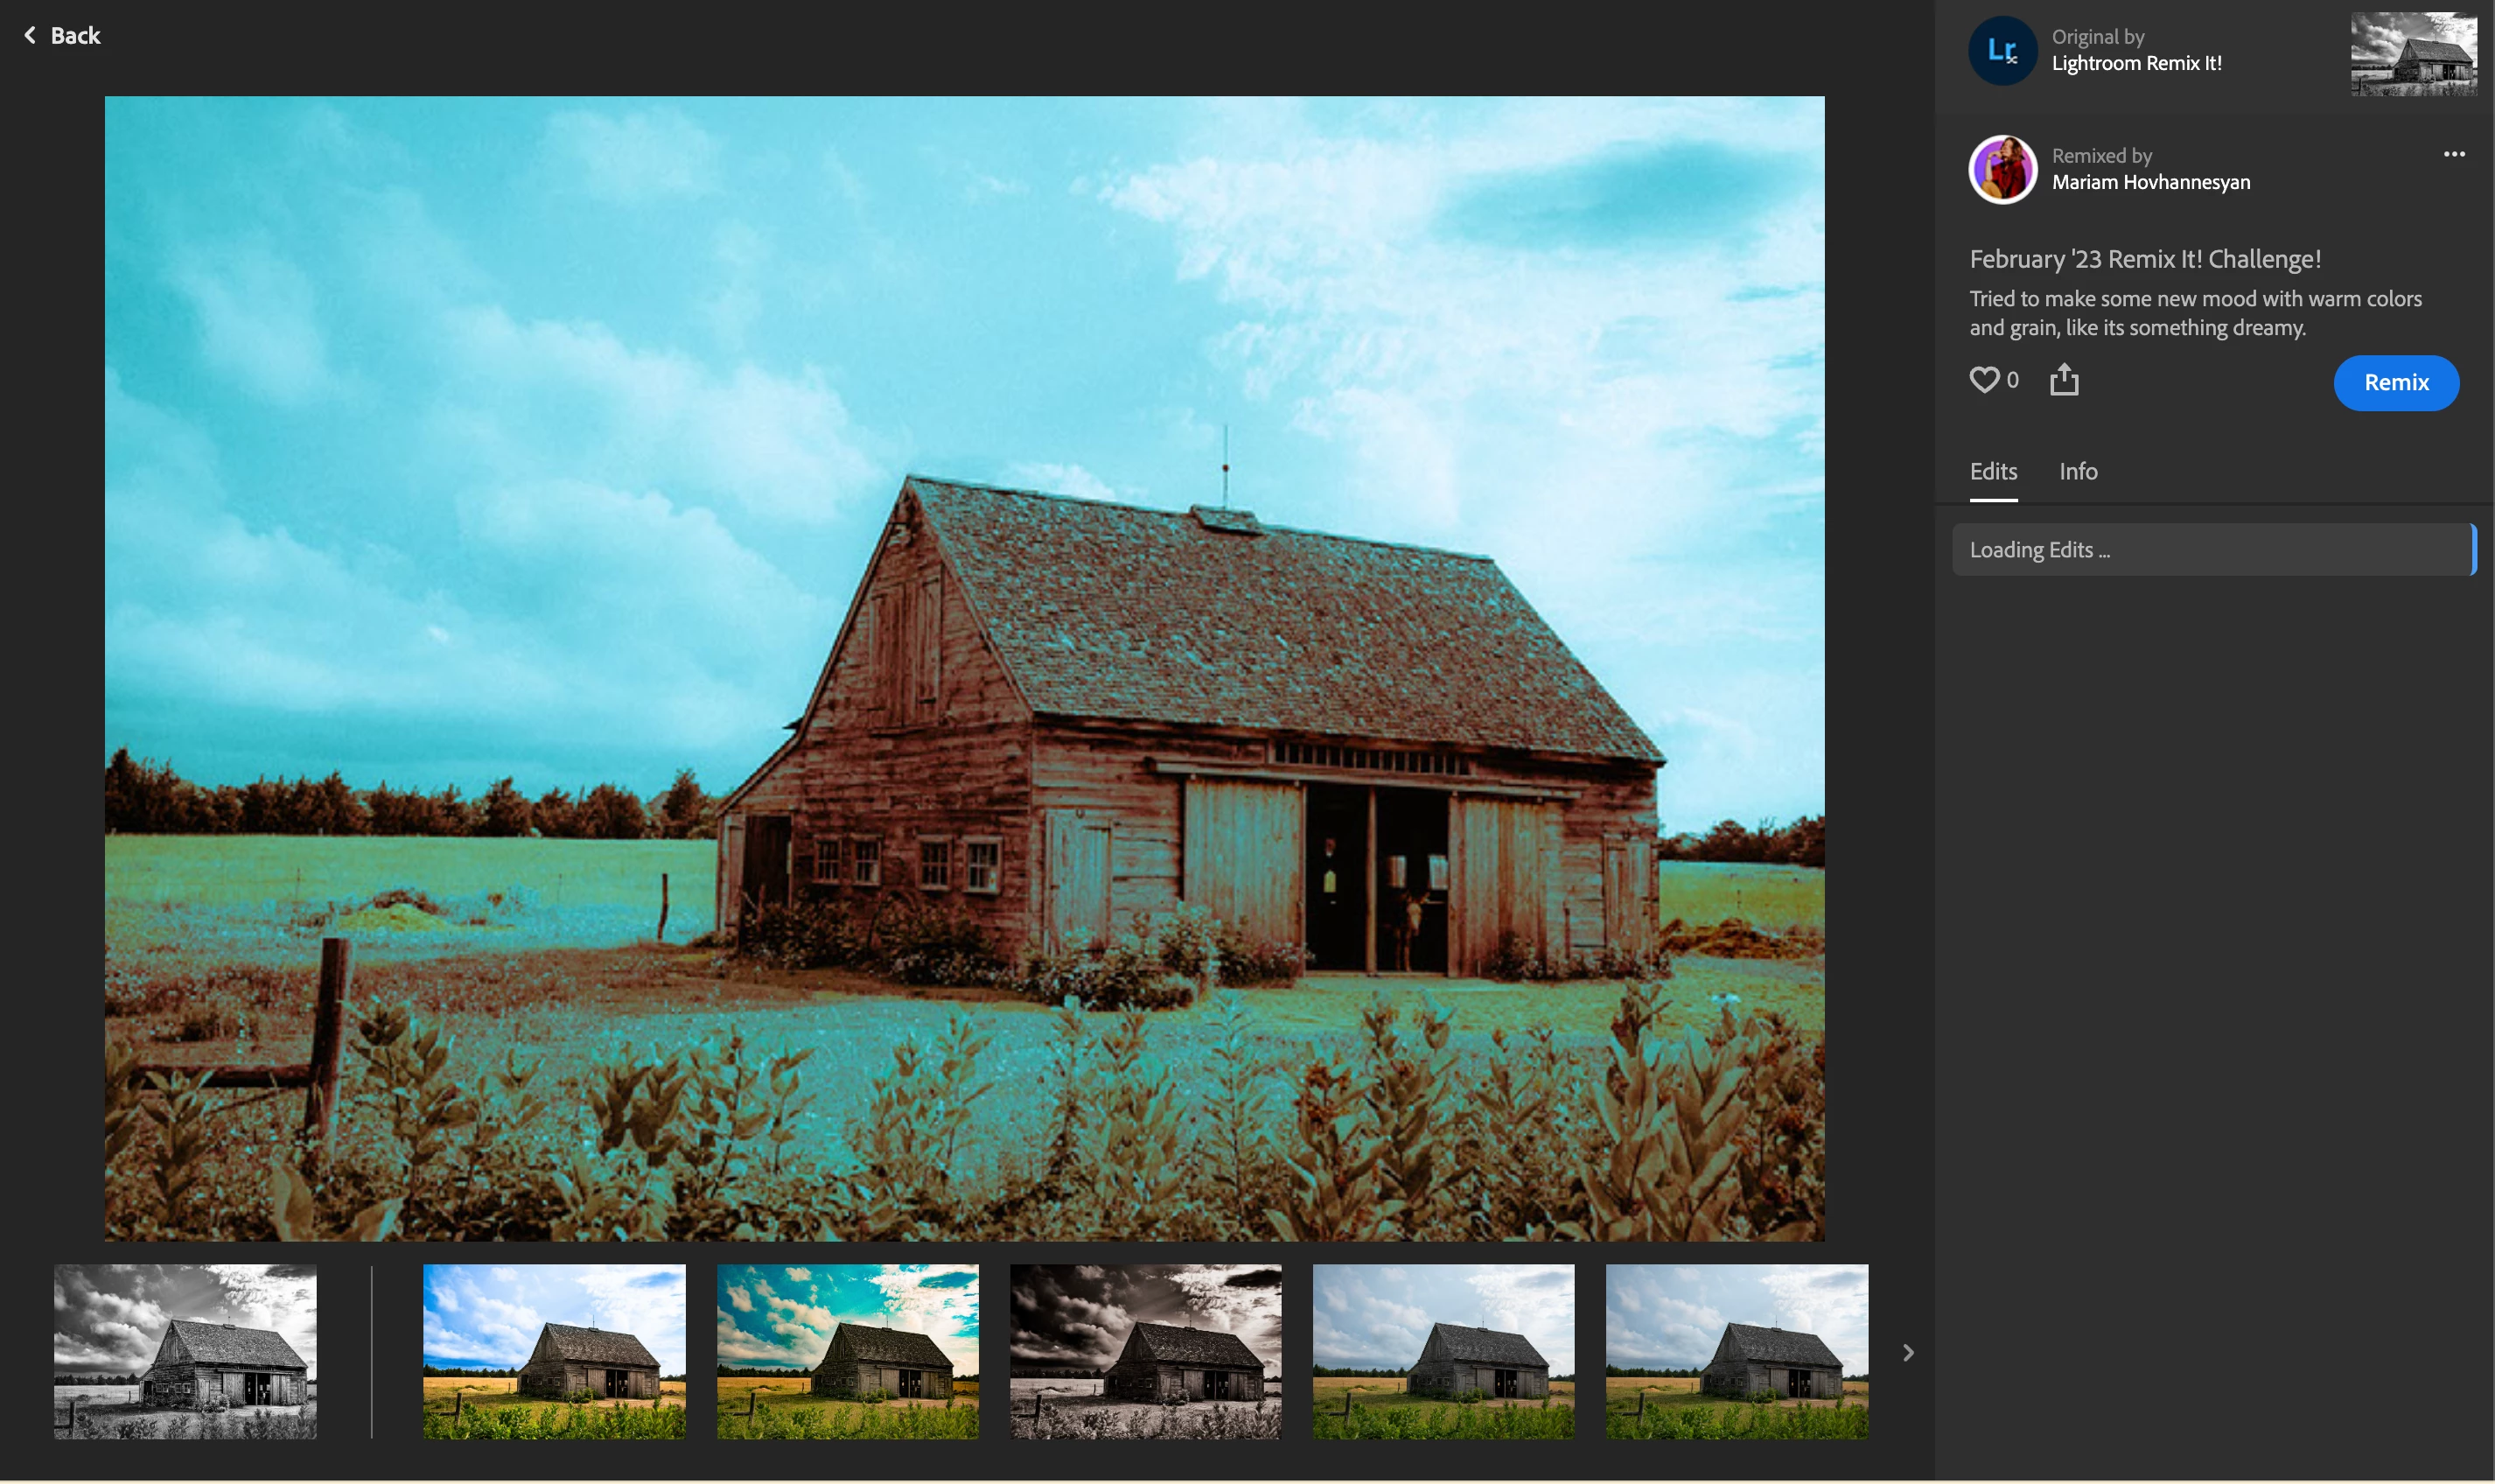2495x1484 pixels.
Task: Click the Lightroom Lr avatar logo
Action: [x=2002, y=51]
